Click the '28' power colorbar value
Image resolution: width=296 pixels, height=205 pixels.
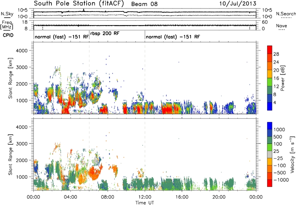coord(276,54)
